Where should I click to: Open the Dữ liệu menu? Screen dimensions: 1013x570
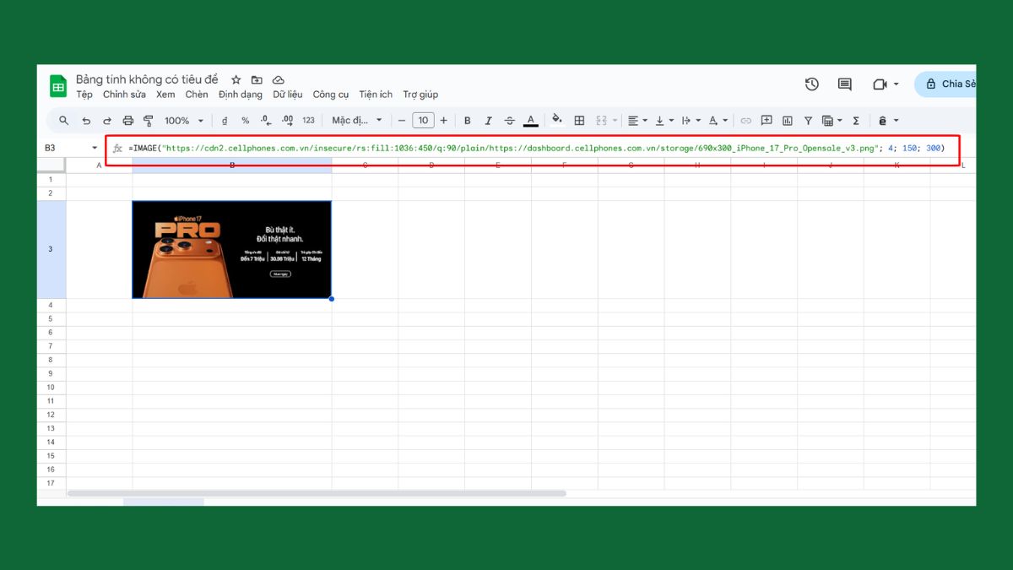(x=288, y=95)
